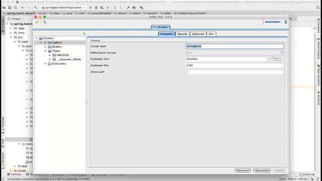Build project with the hammer icon
The width and height of the screenshot is (322, 181).
pos(36,8)
